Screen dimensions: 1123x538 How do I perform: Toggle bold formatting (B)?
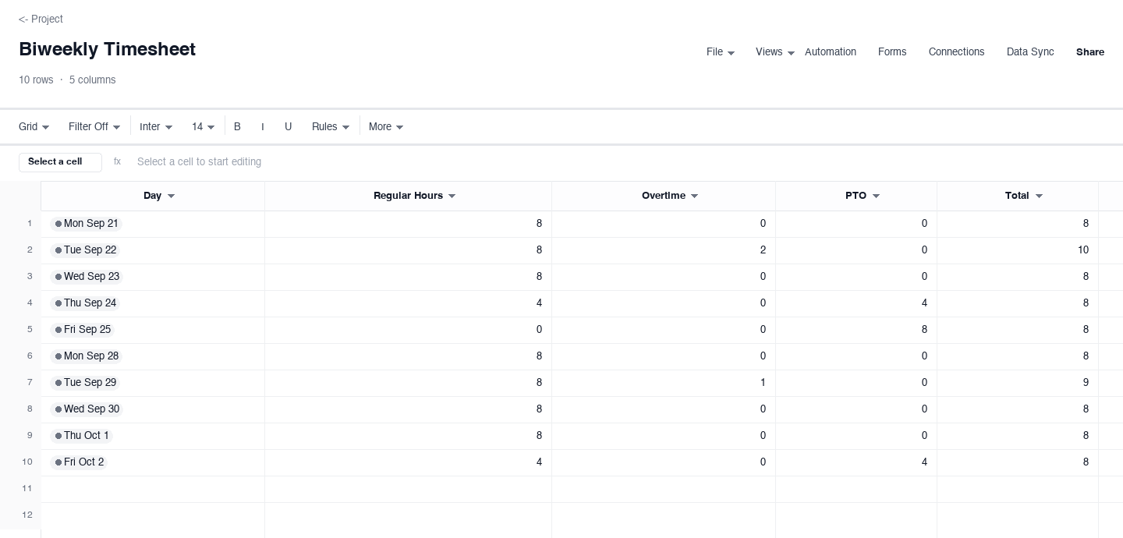tap(237, 127)
